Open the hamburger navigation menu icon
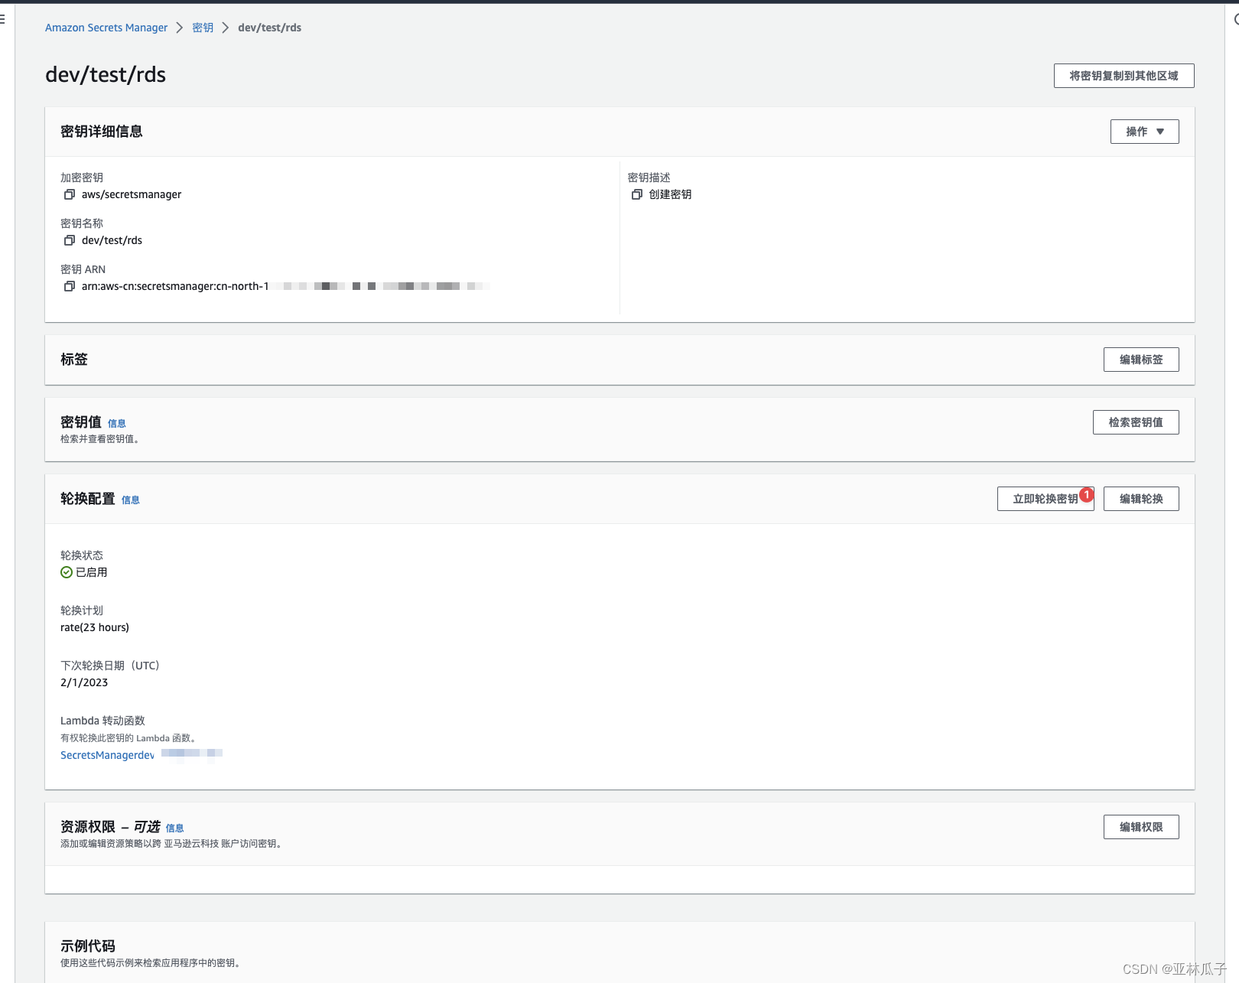The height and width of the screenshot is (983, 1239). (x=2, y=19)
